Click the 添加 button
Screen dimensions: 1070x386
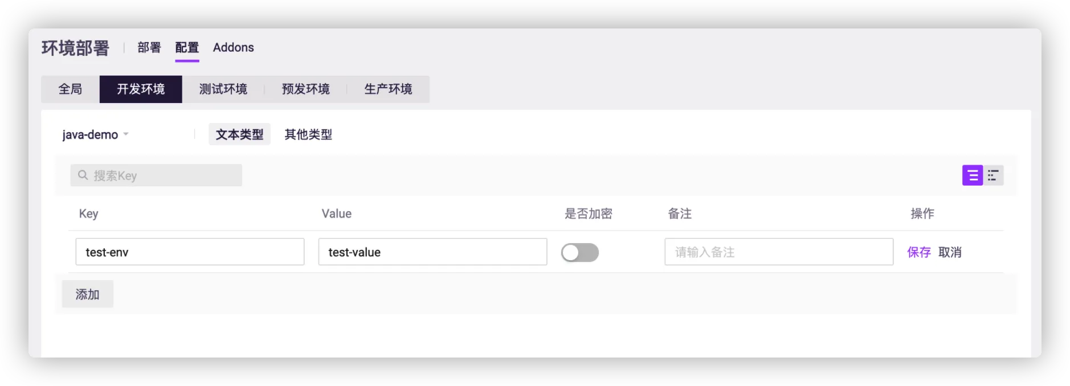88,294
